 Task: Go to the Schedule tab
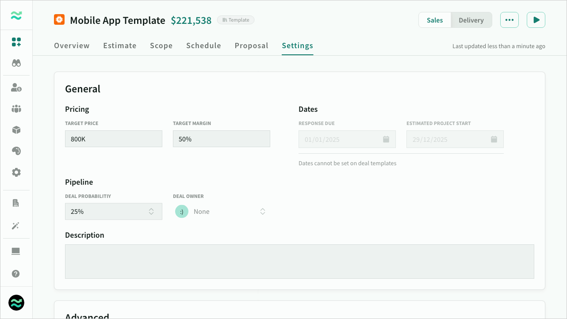(x=203, y=46)
